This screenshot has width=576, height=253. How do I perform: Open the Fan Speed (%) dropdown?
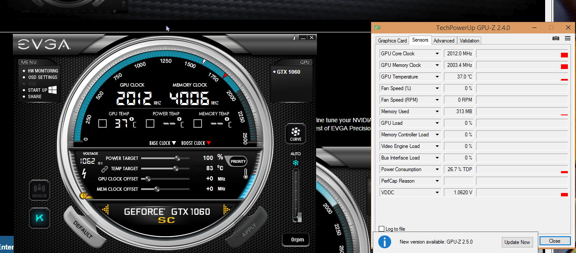coord(437,88)
